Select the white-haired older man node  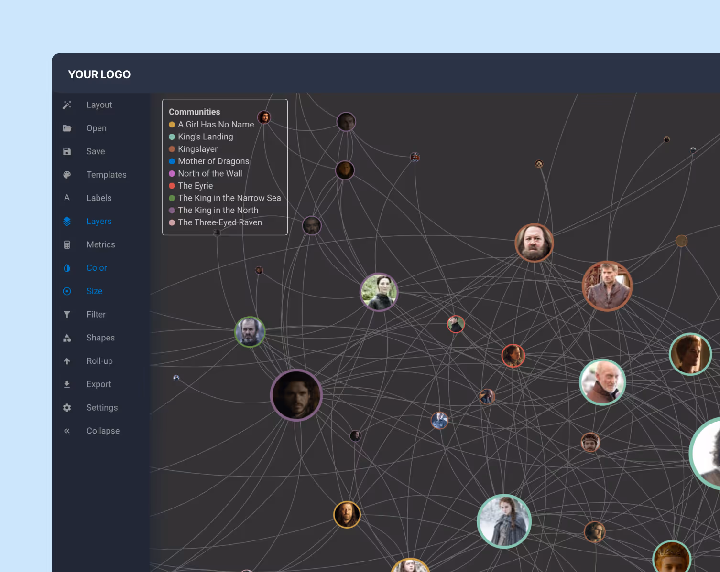[602, 382]
